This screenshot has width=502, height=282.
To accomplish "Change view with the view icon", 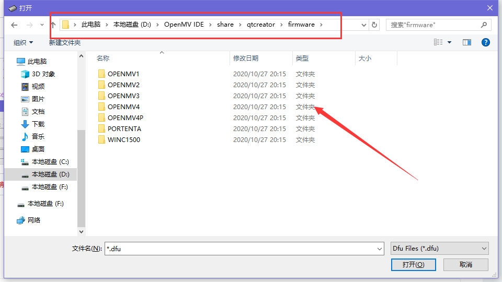I will click(x=438, y=42).
